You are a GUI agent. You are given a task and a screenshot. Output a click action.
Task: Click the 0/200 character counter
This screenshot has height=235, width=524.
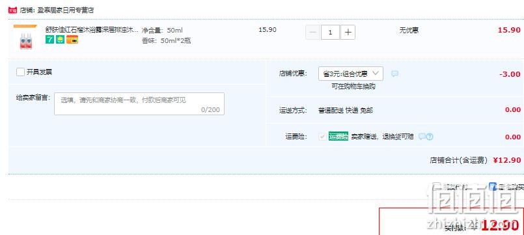[x=210, y=109]
